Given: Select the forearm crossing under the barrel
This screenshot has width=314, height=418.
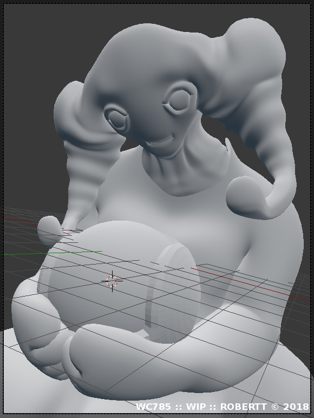Looking at the screenshot, I should coord(171,357).
